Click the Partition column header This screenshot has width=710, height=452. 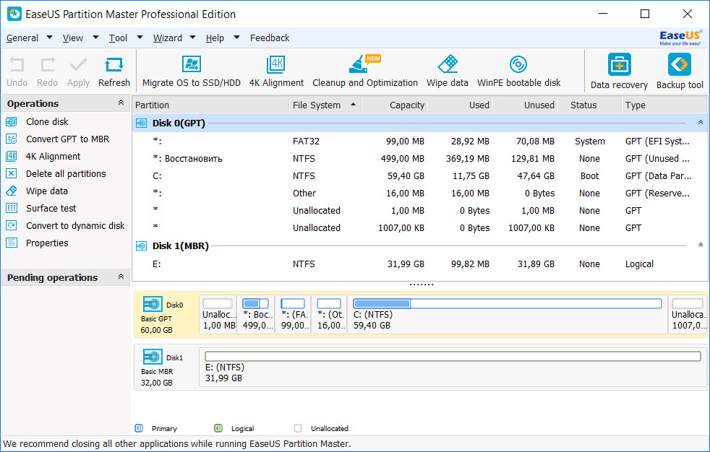[x=210, y=105]
